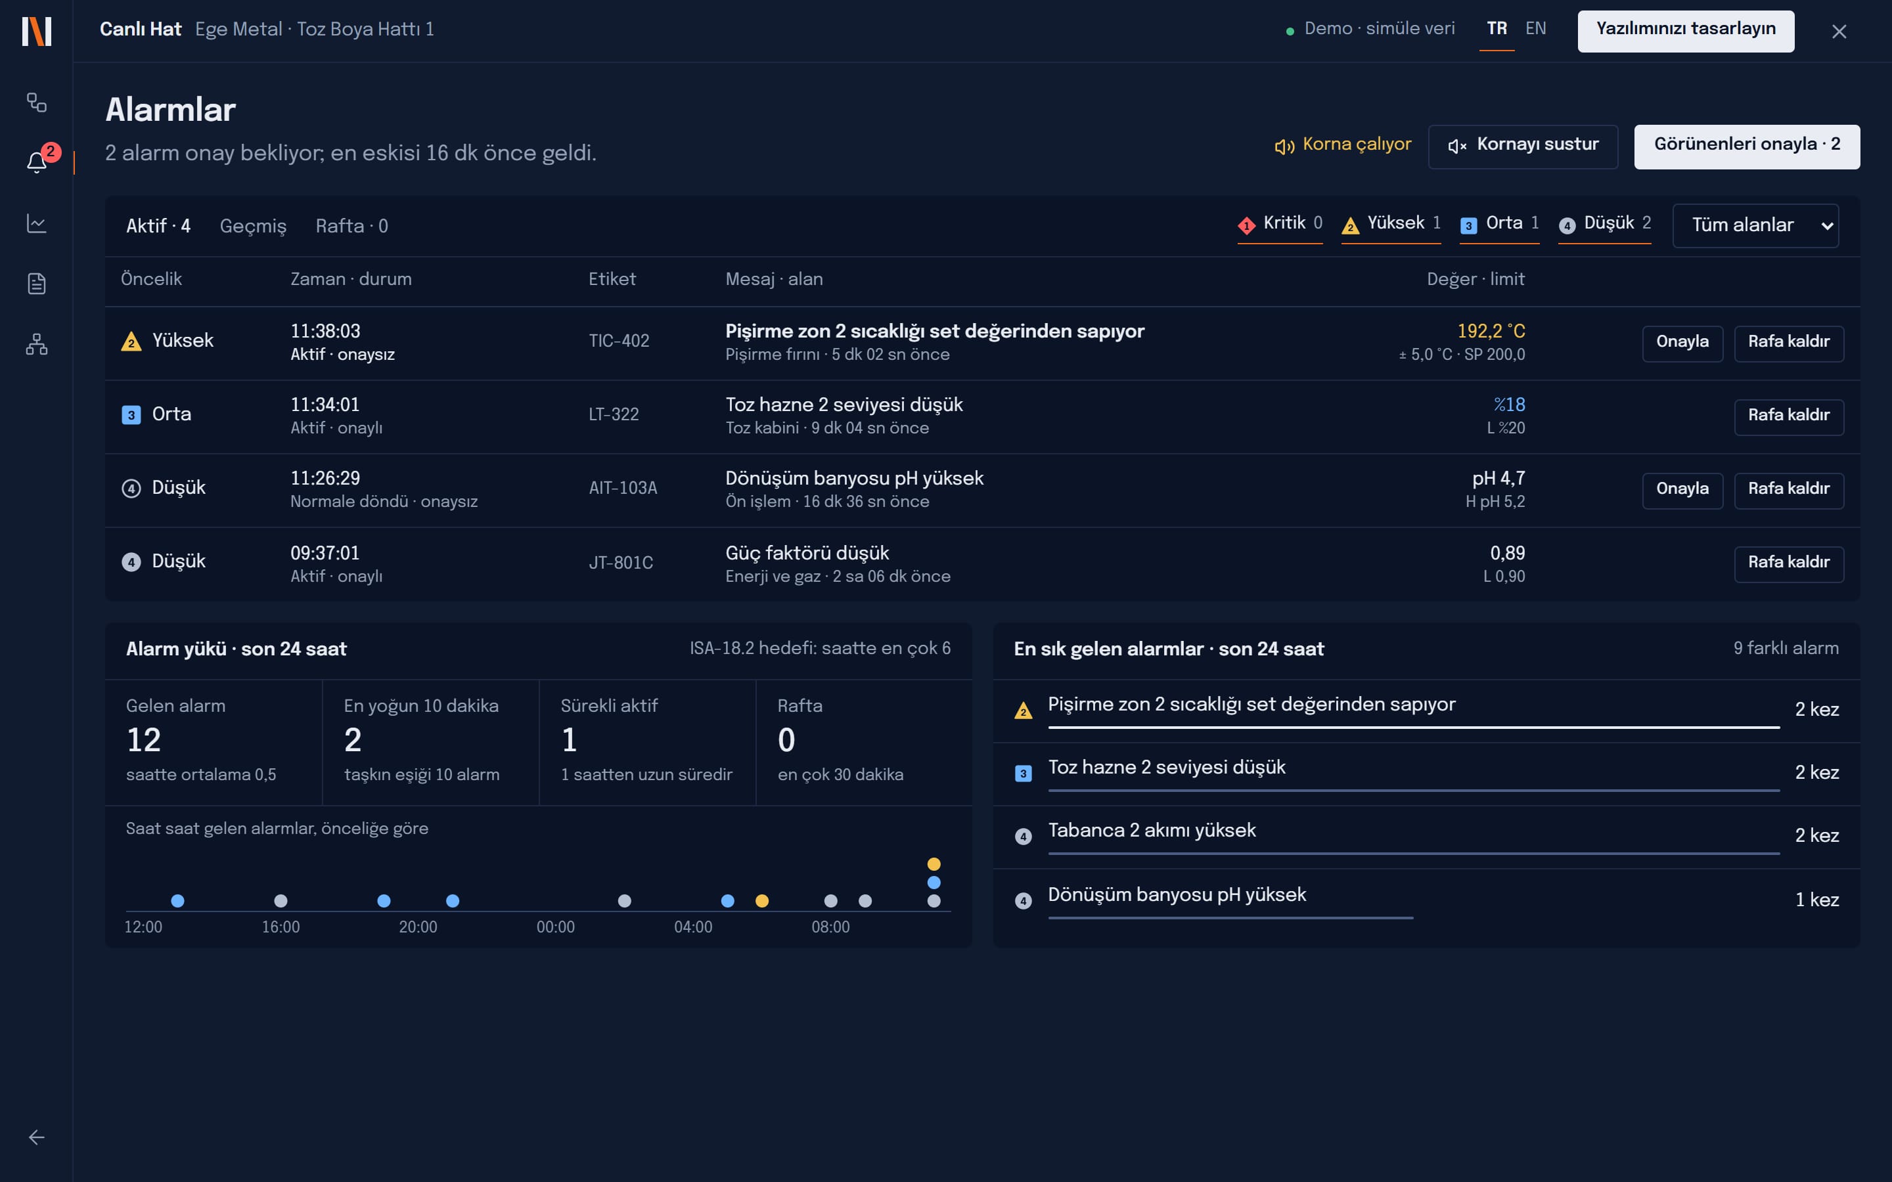Image resolution: width=1892 pixels, height=1182 pixels.
Task: Collapse sidebar with the back arrow icon
Action: pyautogui.click(x=36, y=1137)
